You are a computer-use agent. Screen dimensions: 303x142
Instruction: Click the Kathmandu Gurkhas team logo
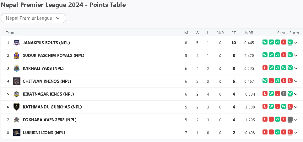(x=17, y=107)
